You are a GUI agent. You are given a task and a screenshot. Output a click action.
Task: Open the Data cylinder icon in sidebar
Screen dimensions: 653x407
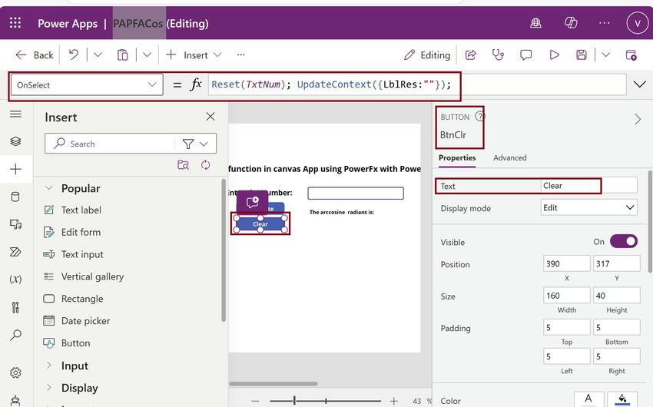pos(15,197)
